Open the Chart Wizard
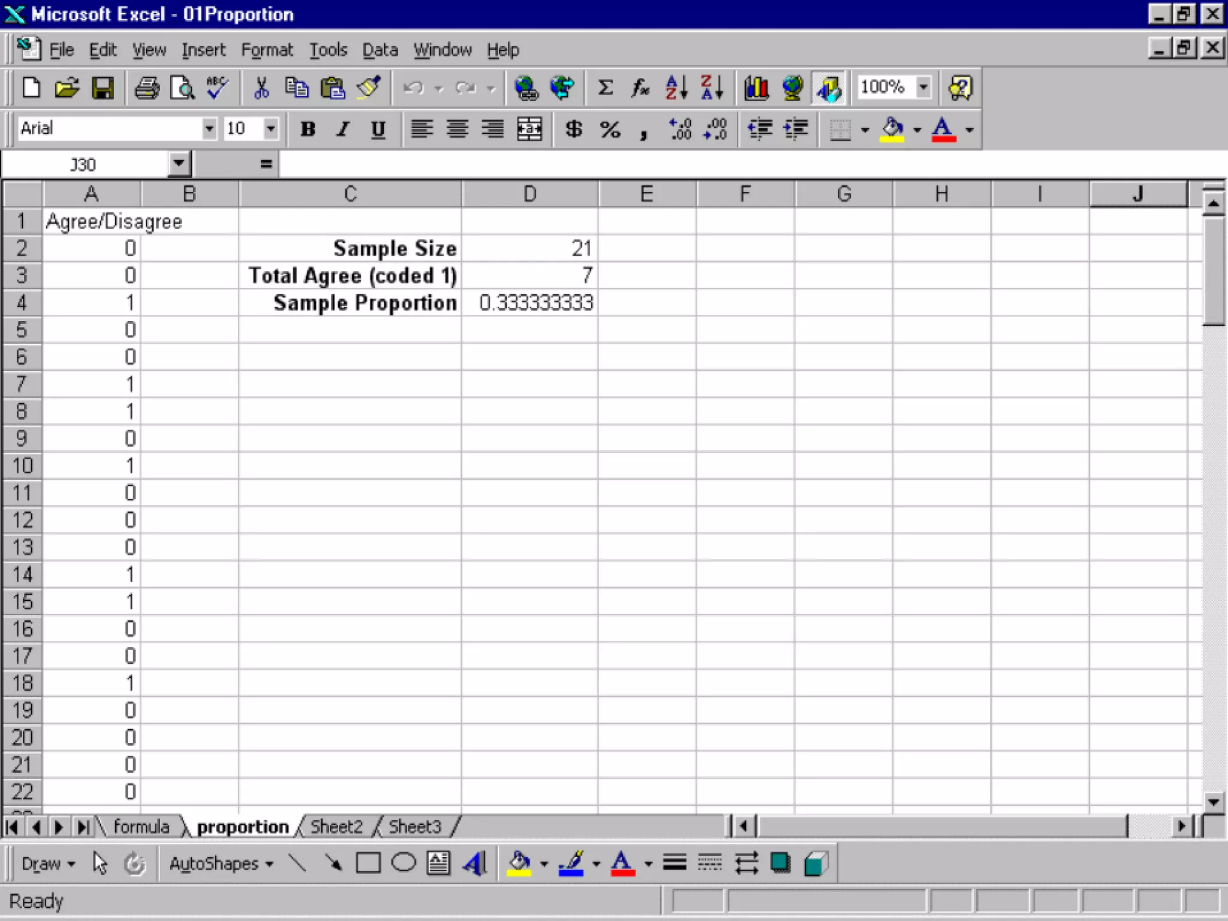The width and height of the screenshot is (1228, 921). click(x=756, y=88)
